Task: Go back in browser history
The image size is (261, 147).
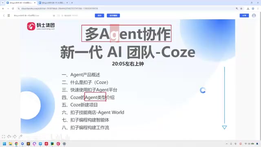Action: pyautogui.click(x=3, y=9)
